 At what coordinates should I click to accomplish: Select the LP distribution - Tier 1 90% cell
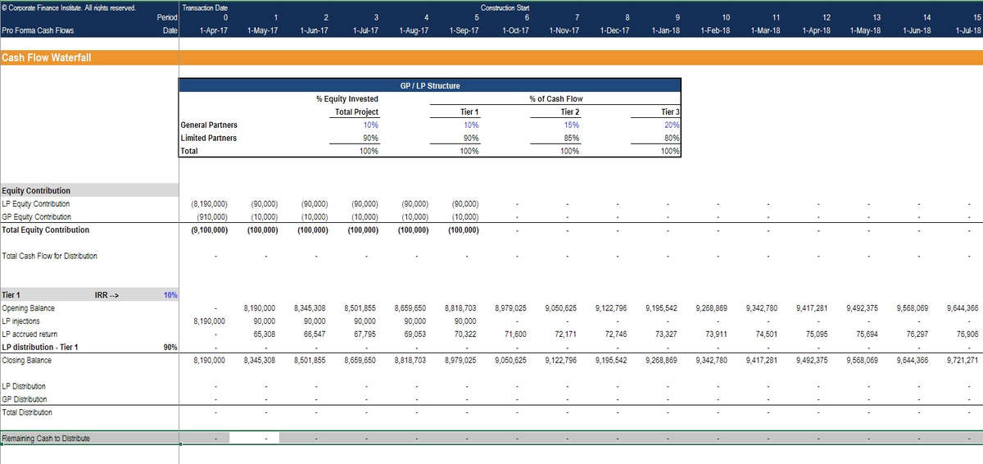(x=170, y=348)
